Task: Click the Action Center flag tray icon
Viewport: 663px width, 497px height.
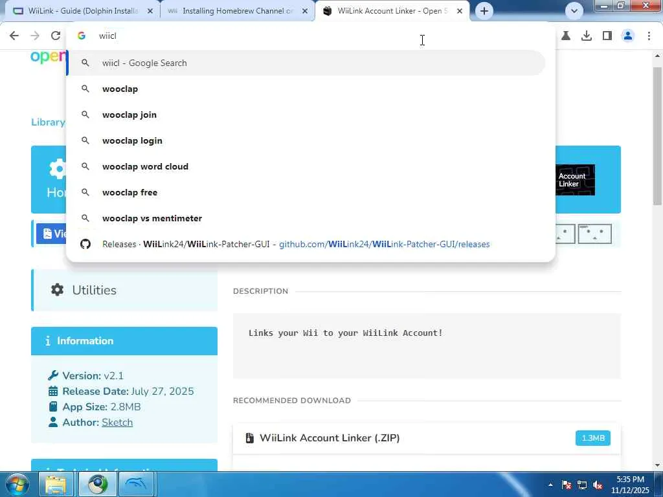Action: click(x=567, y=485)
